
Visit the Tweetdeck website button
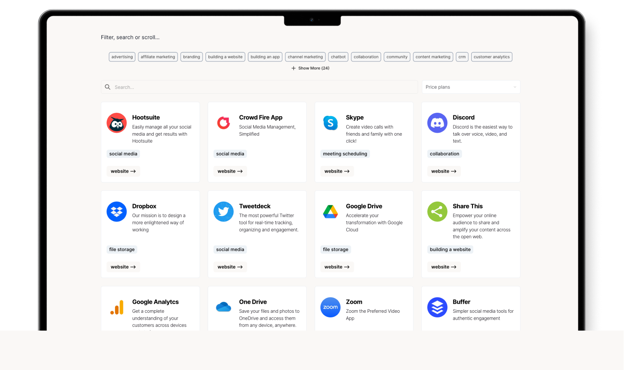pos(230,267)
